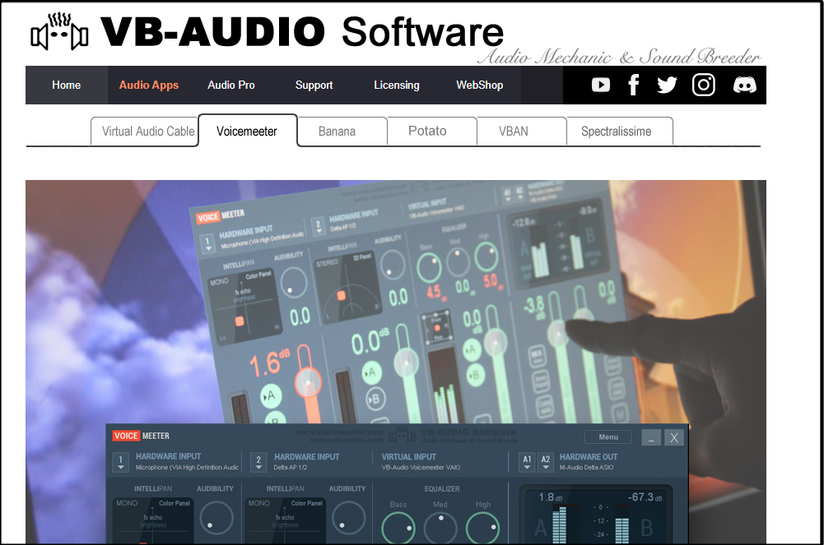Visit the Twitter bird icon link
Image resolution: width=824 pixels, height=545 pixels.
point(667,85)
